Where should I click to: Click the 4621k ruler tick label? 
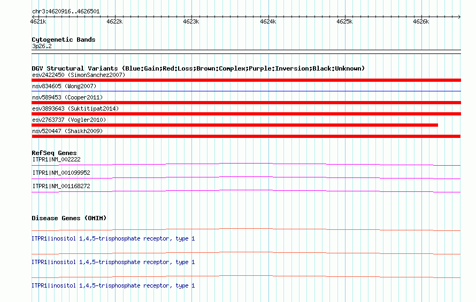pyautogui.click(x=39, y=21)
